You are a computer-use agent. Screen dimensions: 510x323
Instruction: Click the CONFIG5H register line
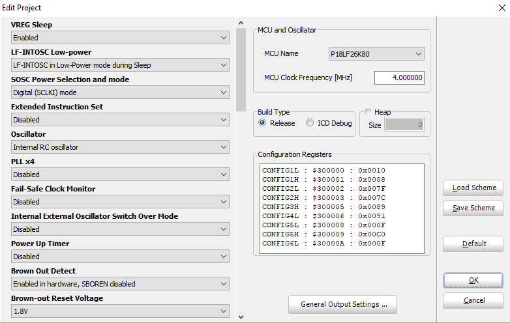coord(323,234)
